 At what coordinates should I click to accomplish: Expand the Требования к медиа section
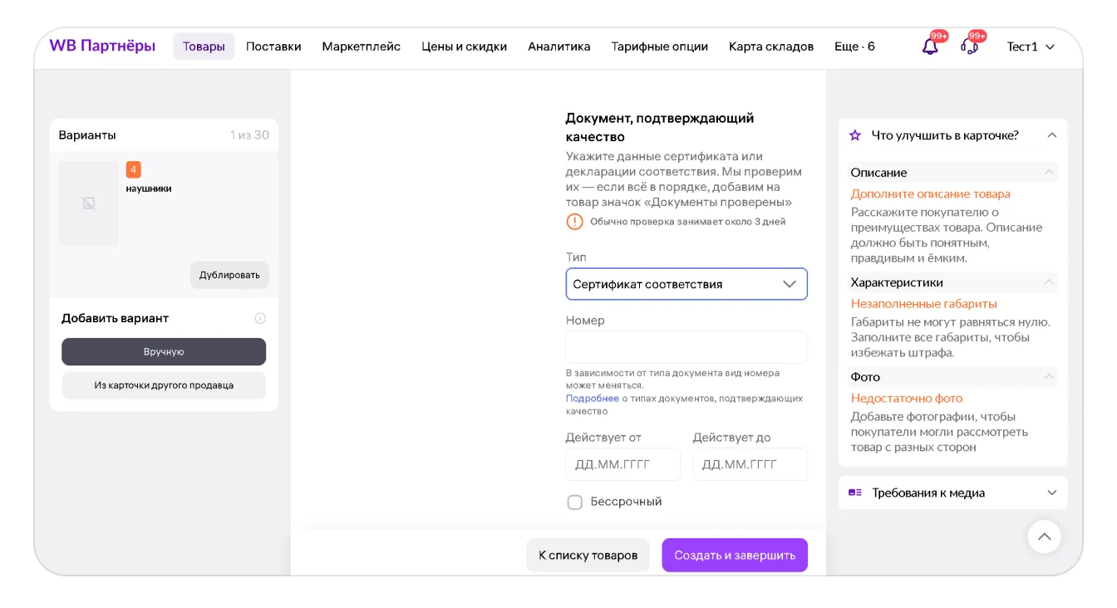click(x=1051, y=493)
